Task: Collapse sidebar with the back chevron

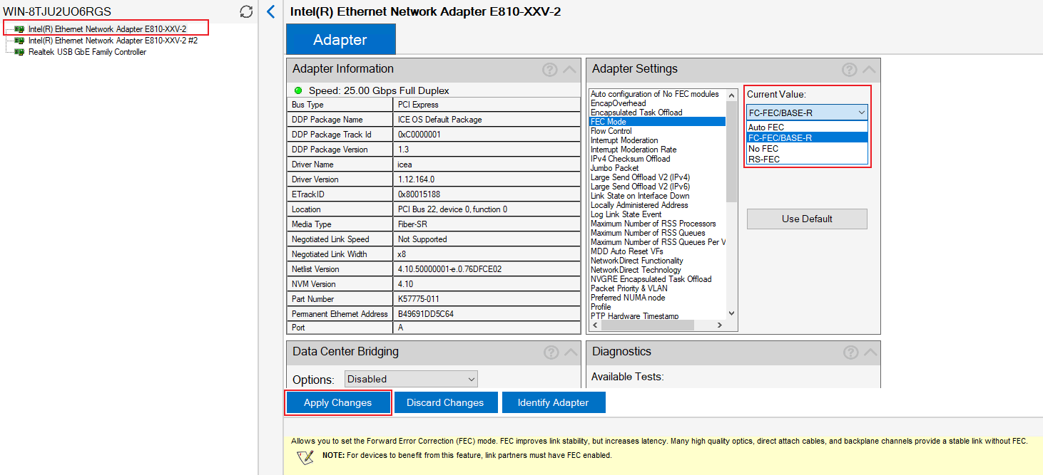Action: pos(270,11)
